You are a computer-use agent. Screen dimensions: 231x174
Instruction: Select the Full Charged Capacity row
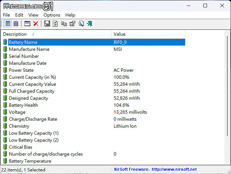94,91
